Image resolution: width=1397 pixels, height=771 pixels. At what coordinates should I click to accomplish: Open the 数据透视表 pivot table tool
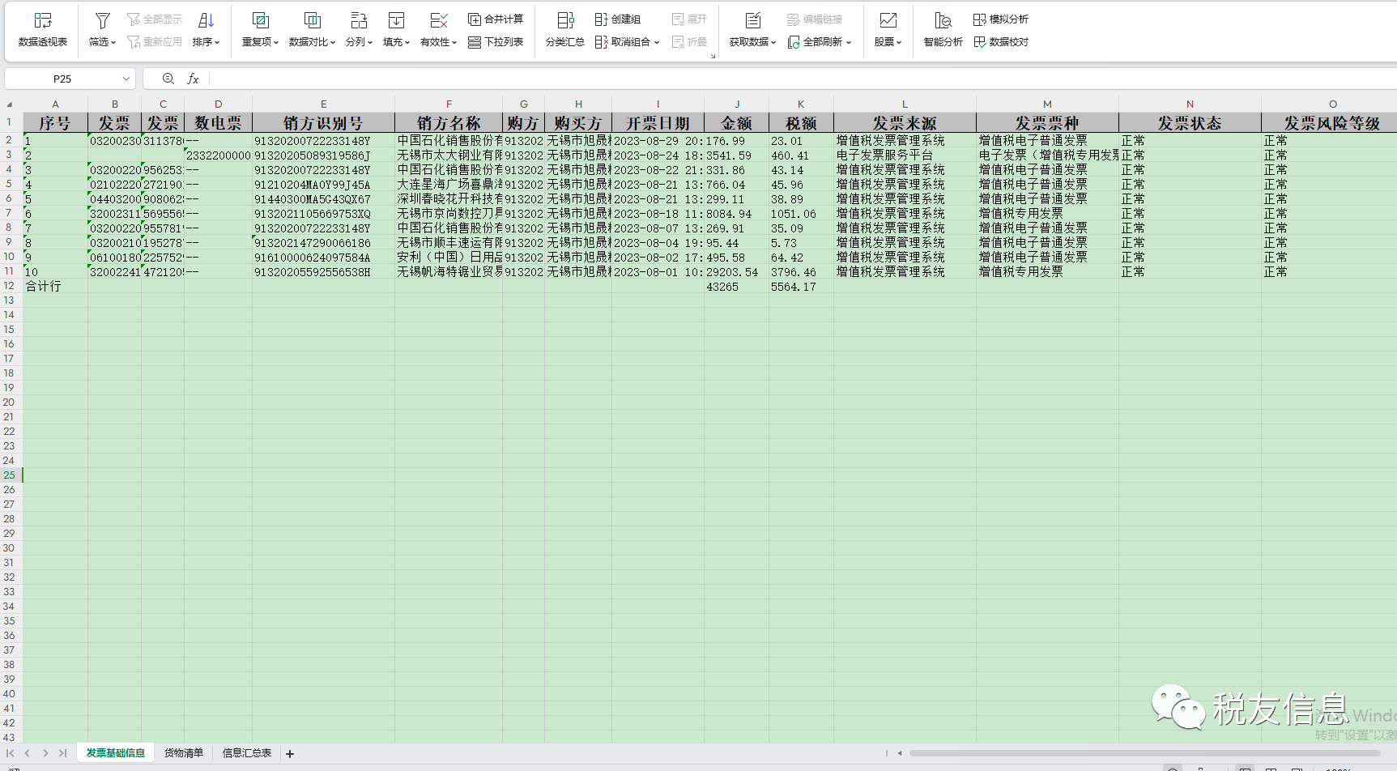[43, 30]
